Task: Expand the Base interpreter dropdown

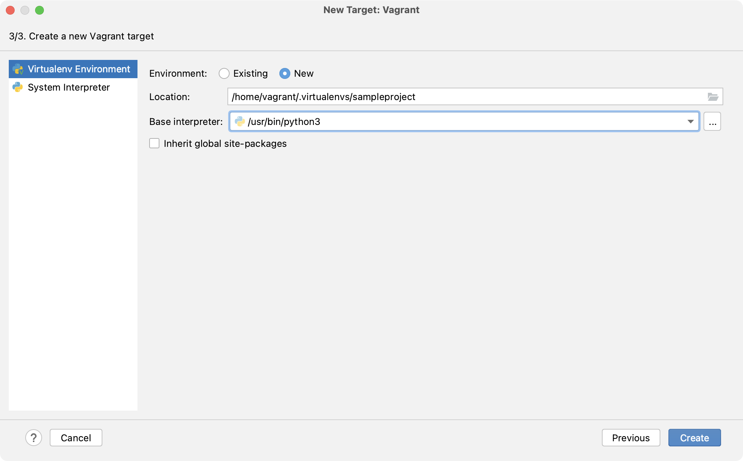Action: (691, 121)
